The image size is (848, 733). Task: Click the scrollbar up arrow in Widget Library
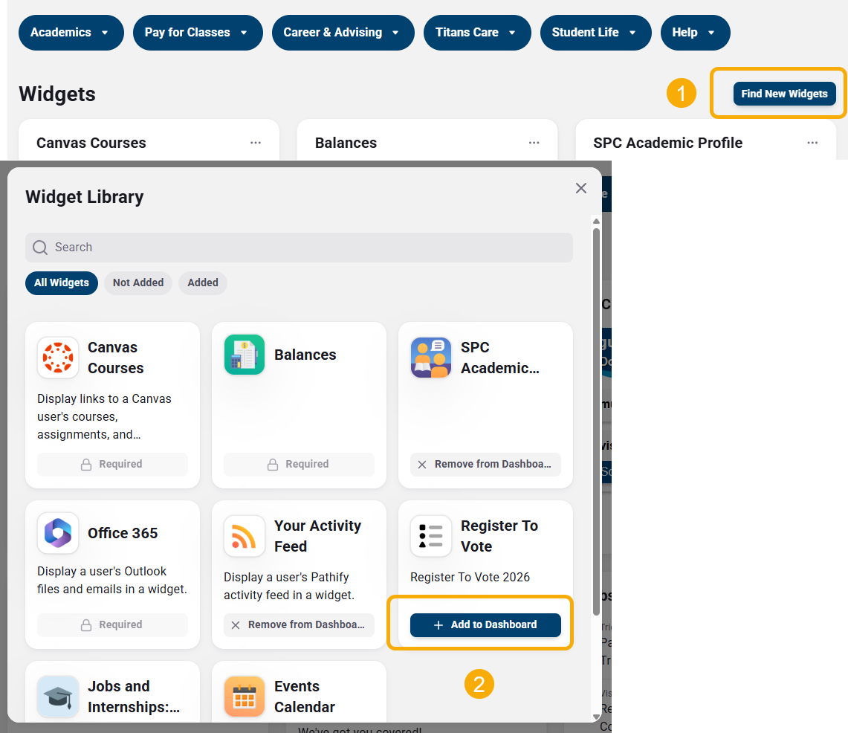tap(596, 221)
